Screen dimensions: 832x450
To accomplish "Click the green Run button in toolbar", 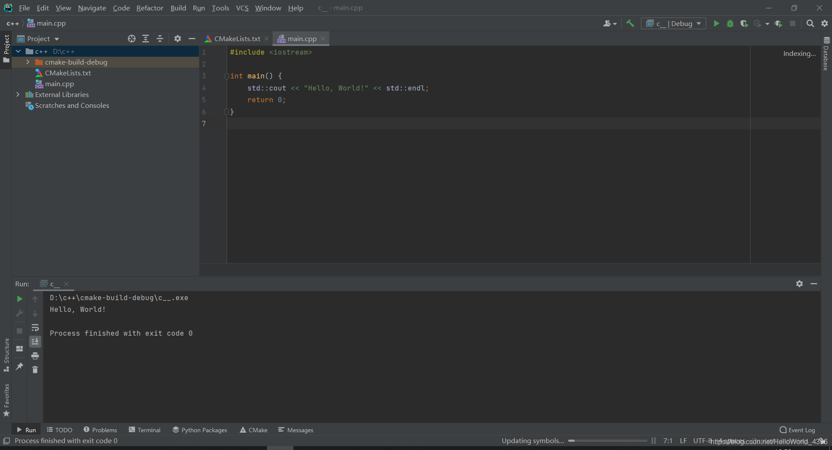I will coord(716,23).
